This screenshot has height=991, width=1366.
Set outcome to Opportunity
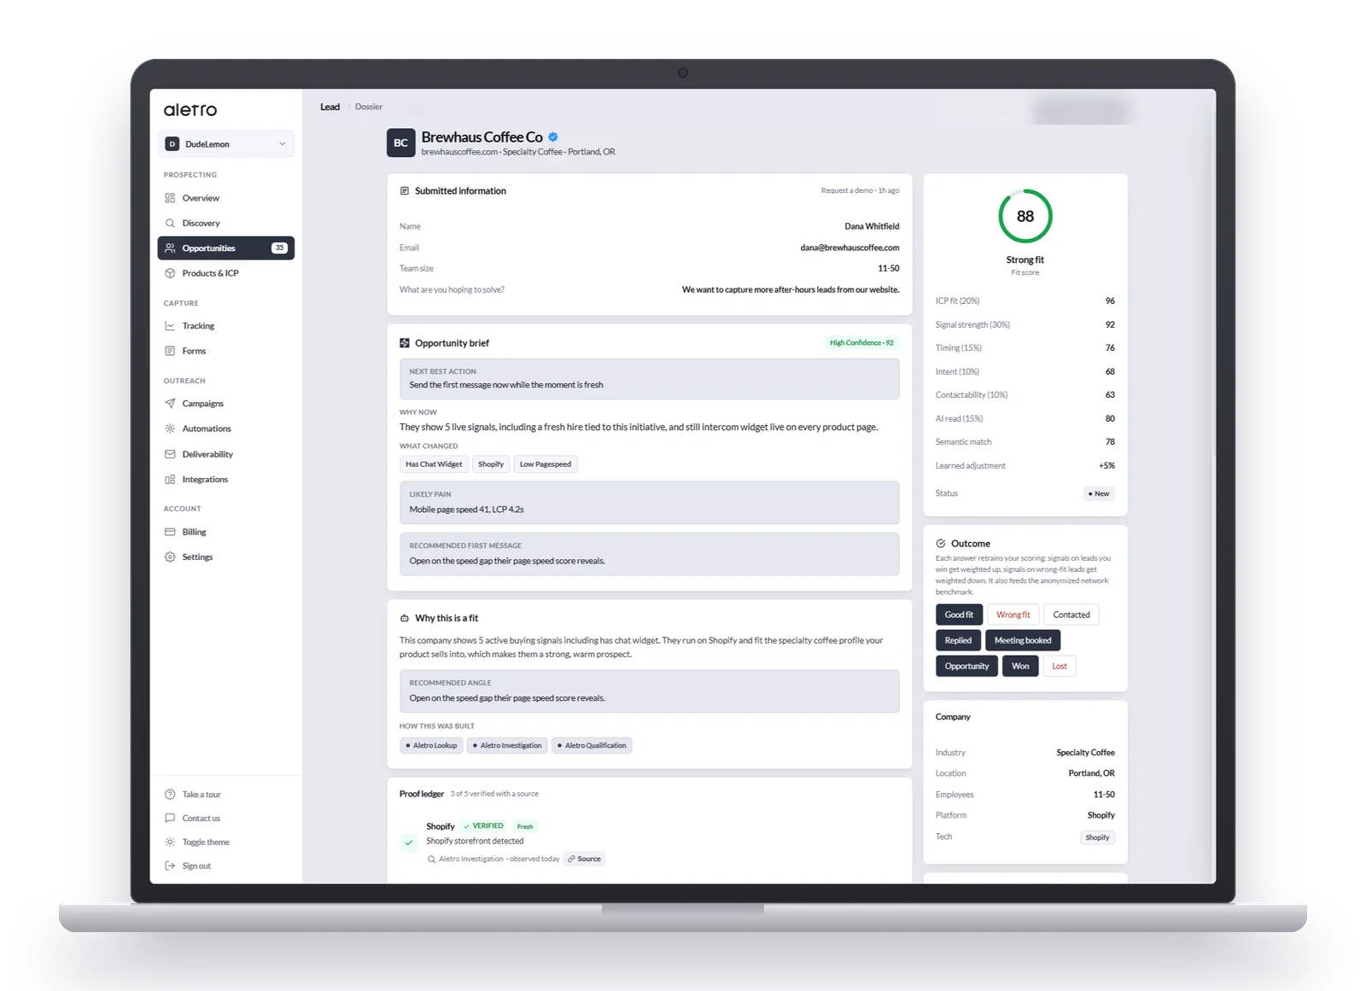pyautogui.click(x=966, y=666)
